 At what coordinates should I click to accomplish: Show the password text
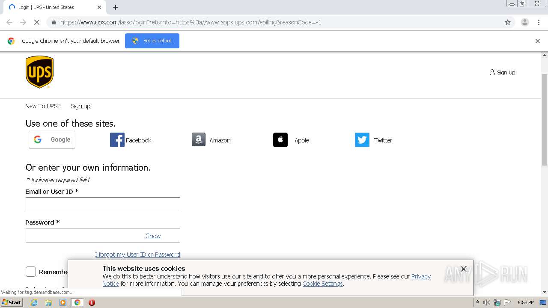pos(153,236)
